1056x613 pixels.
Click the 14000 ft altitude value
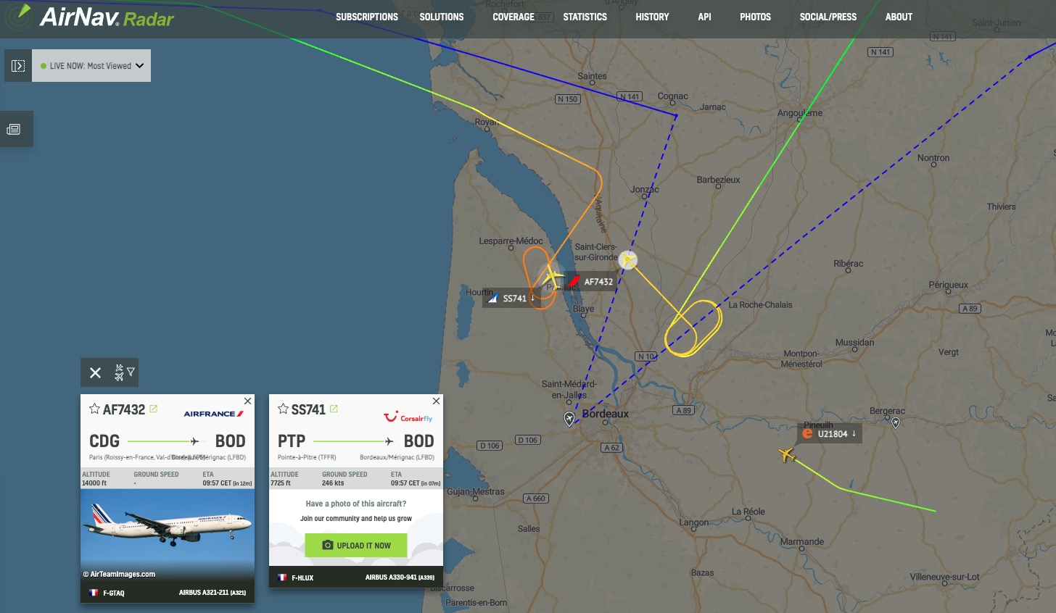(94, 483)
